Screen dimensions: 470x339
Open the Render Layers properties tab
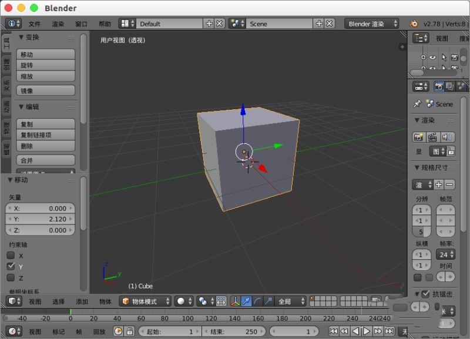click(449, 86)
